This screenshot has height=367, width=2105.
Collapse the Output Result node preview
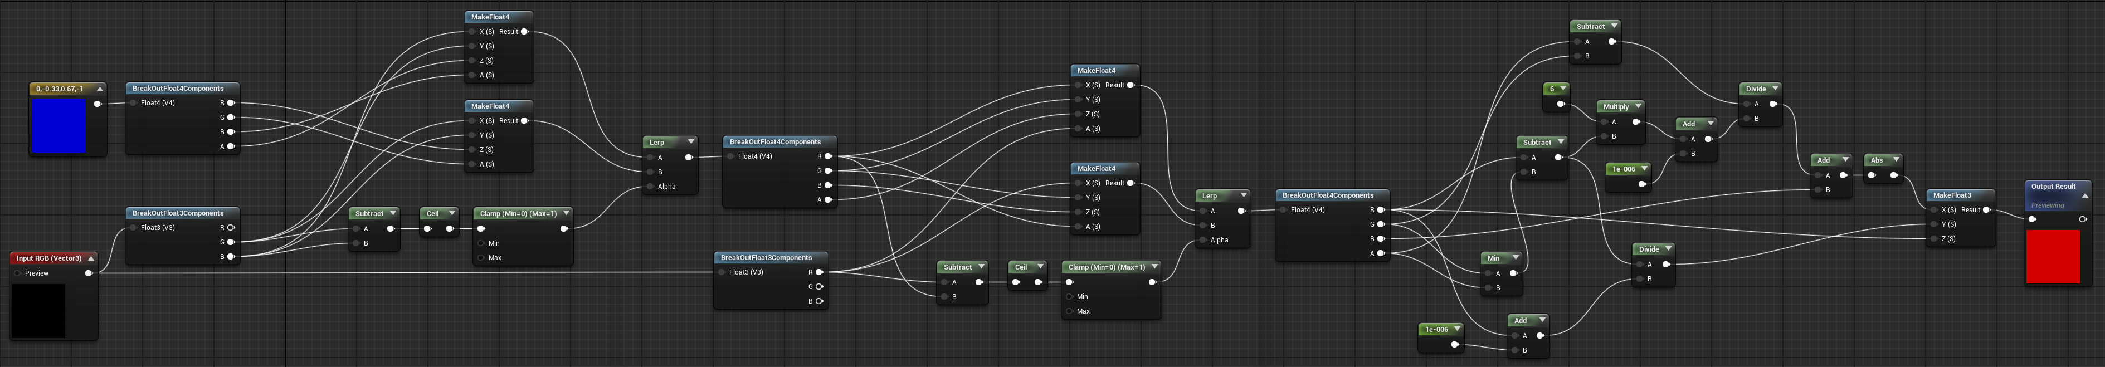(2084, 196)
